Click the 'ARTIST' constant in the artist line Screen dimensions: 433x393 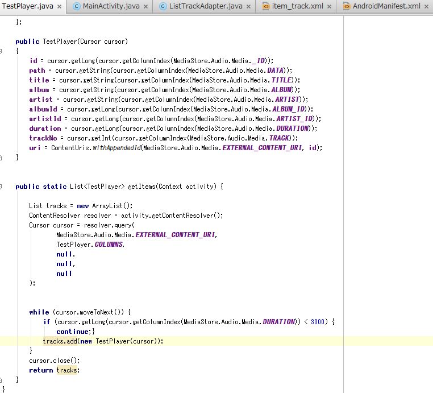coord(287,100)
